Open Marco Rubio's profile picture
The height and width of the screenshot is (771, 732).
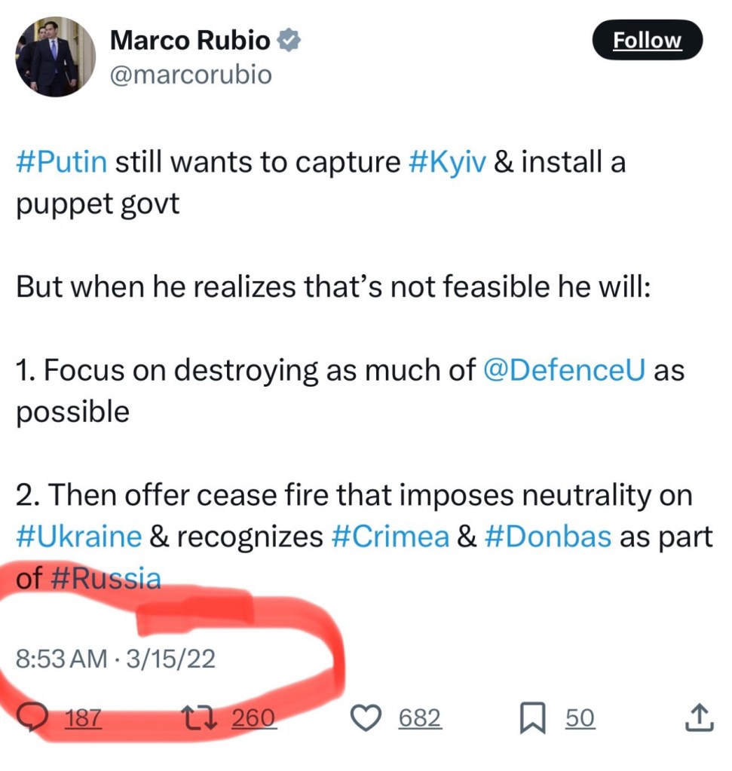[55, 57]
